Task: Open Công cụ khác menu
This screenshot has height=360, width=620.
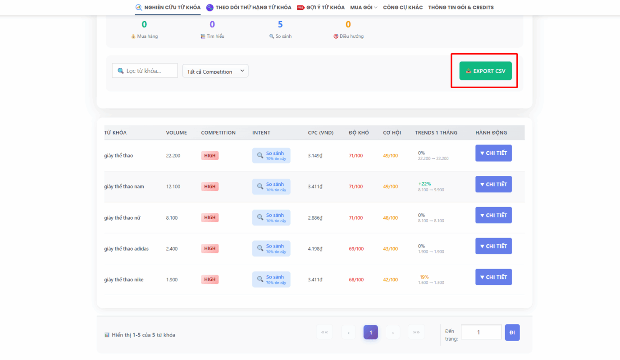Action: pyautogui.click(x=403, y=7)
